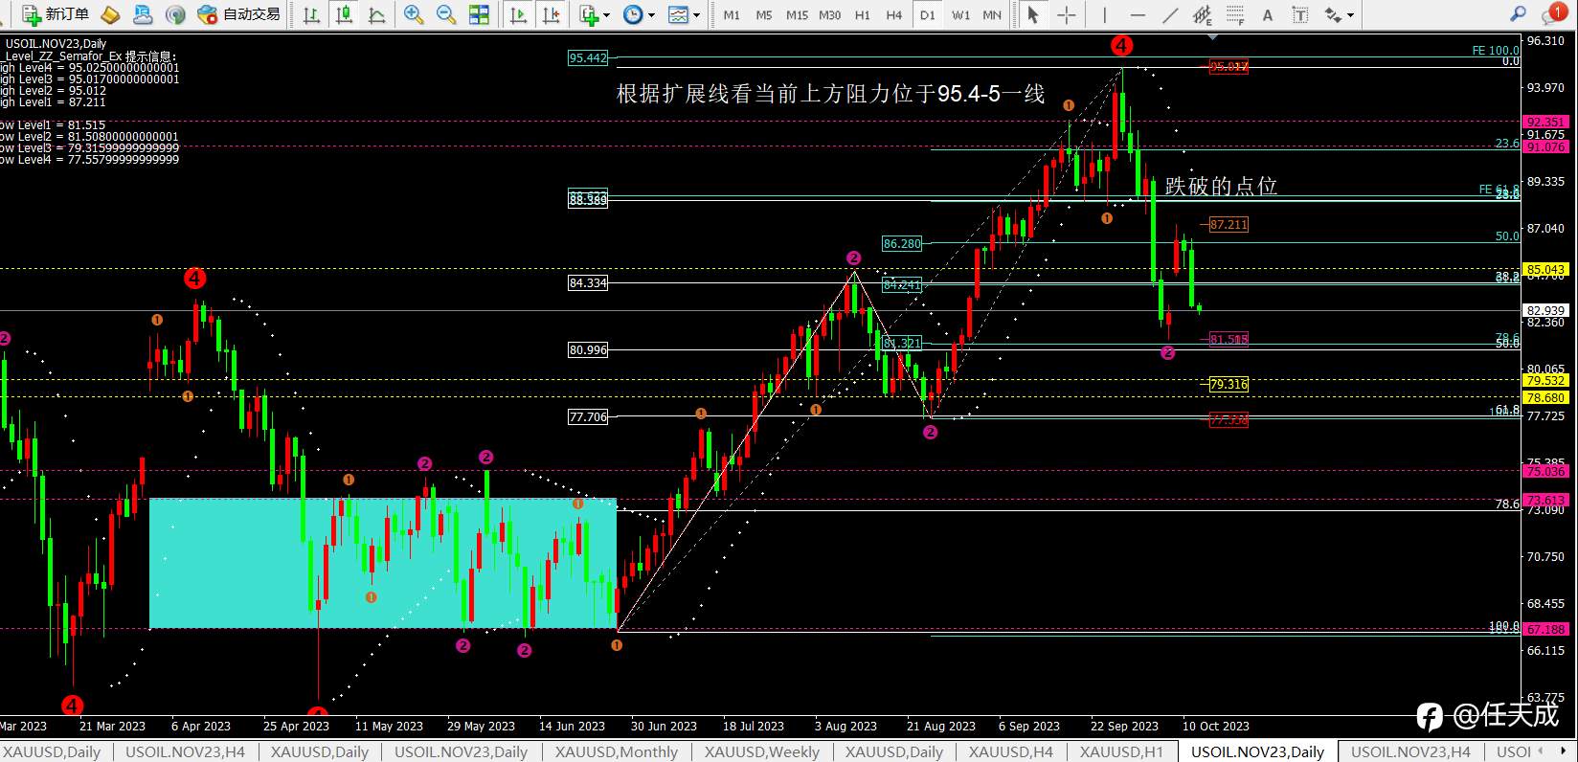The height and width of the screenshot is (762, 1578).
Task: Click the yellow MetaEditor book icon
Action: [110, 14]
